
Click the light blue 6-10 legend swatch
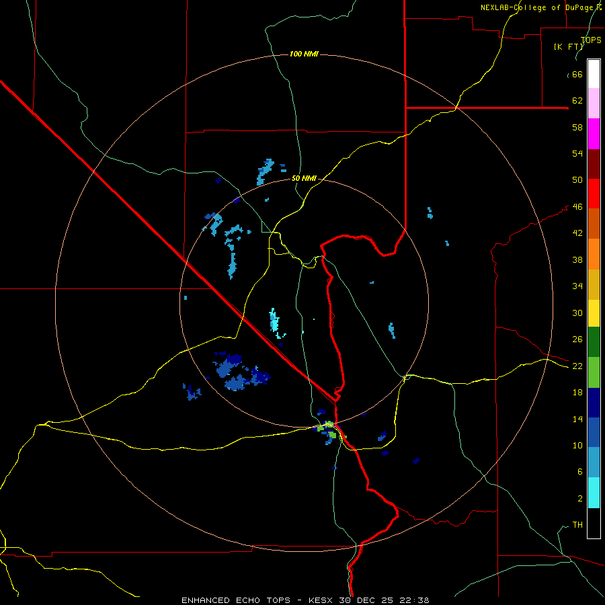594,462
